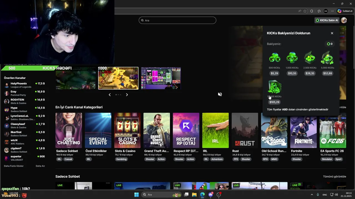This screenshot has width=355, height=199.
Task: Select the 2.500 KICKs gem pack icon
Action: [x=310, y=58]
